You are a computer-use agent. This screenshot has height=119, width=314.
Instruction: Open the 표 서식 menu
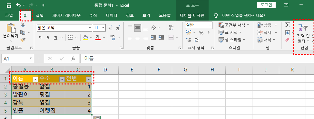230,32
